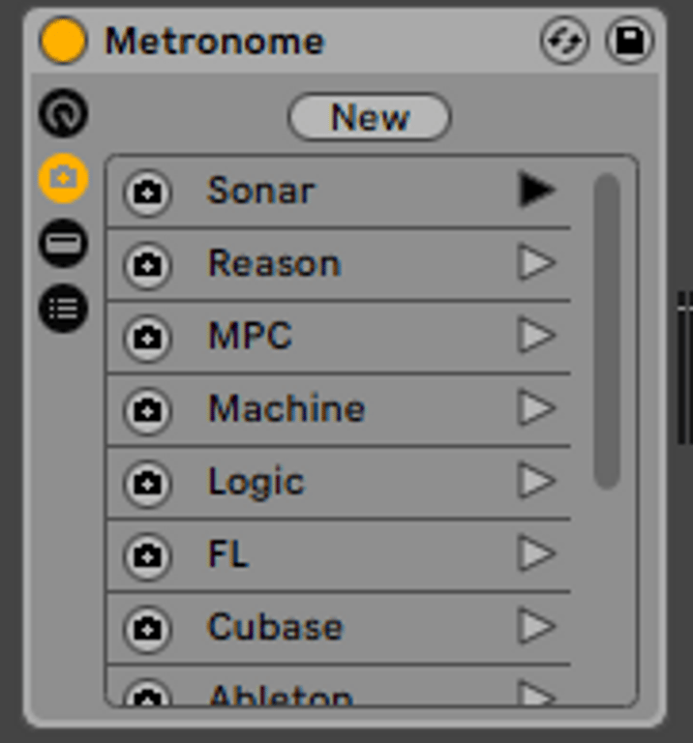Toggle the Metronome device activator

tap(63, 42)
